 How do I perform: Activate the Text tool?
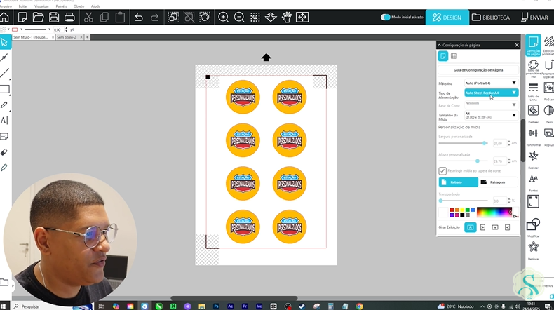tap(4, 121)
